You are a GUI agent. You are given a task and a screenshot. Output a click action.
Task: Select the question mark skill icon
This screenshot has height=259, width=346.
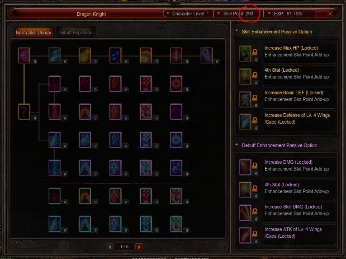[24, 112]
